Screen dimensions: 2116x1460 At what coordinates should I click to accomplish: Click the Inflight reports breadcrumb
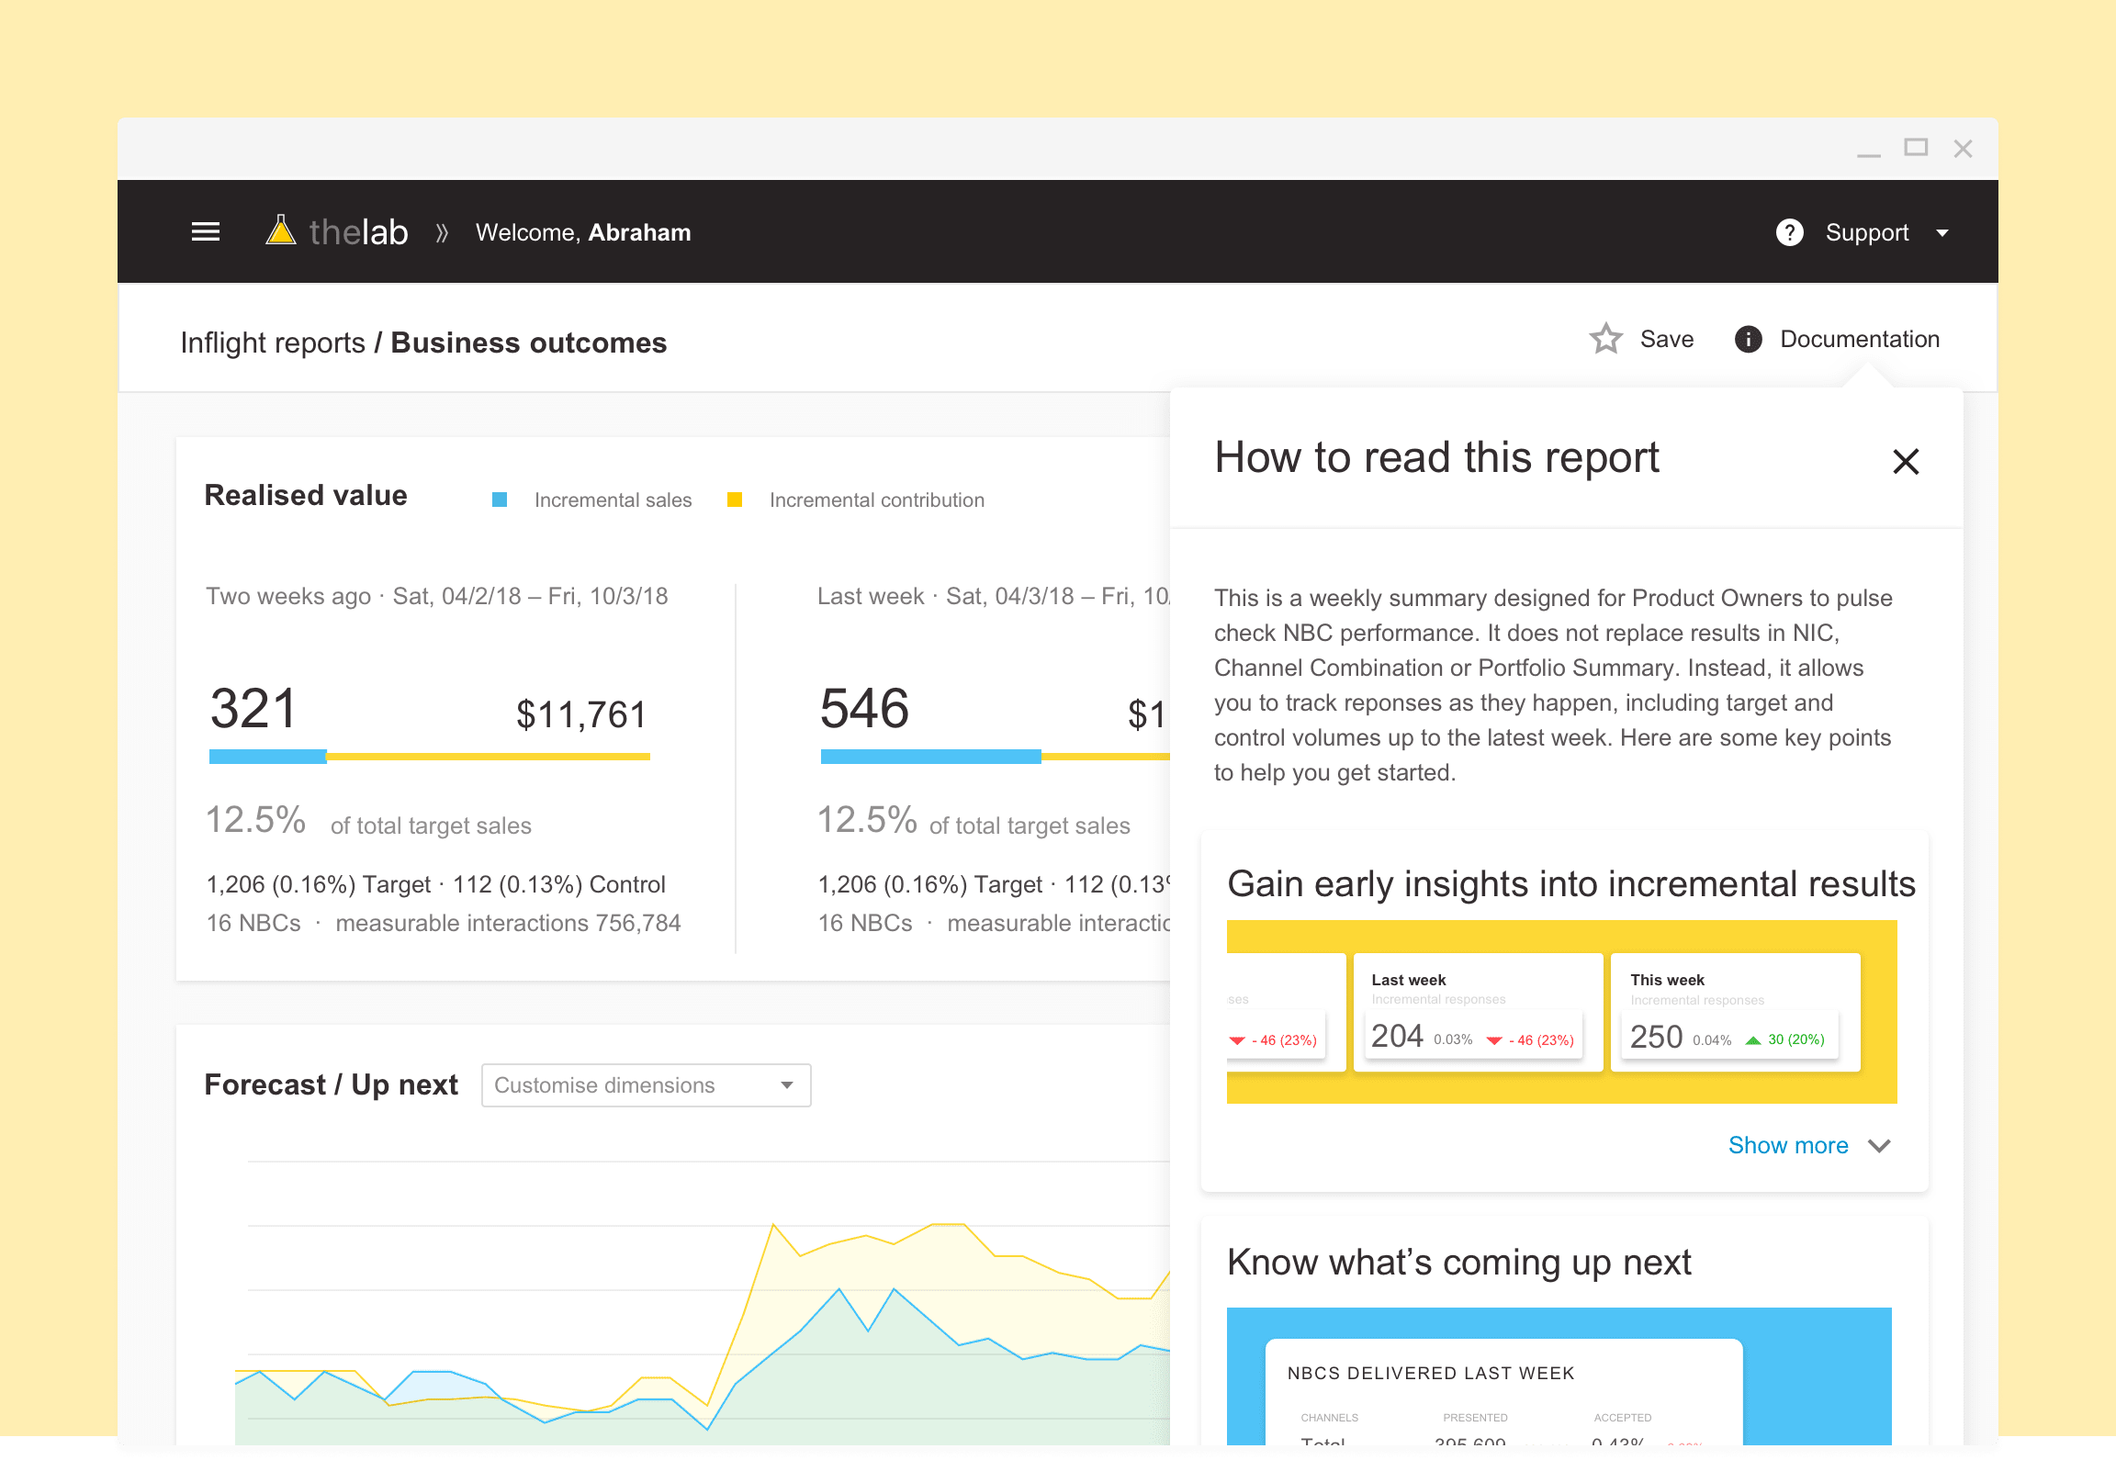pos(273,343)
